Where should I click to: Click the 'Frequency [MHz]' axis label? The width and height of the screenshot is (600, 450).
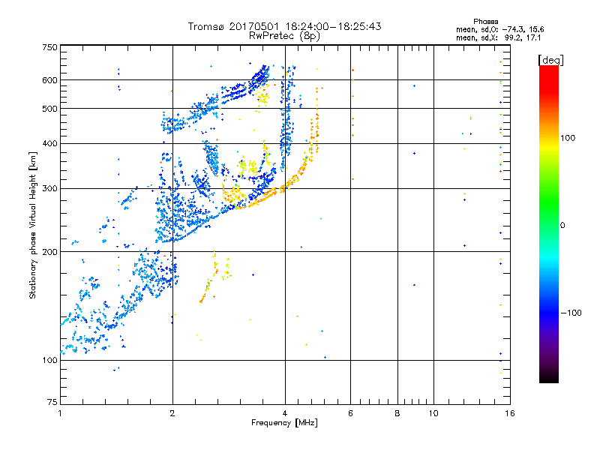(284, 423)
